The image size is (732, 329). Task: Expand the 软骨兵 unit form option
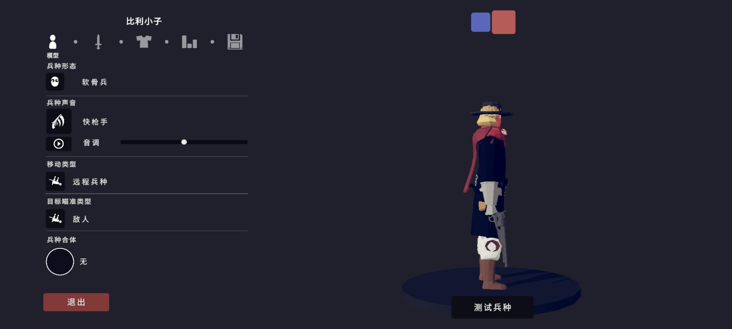(95, 82)
